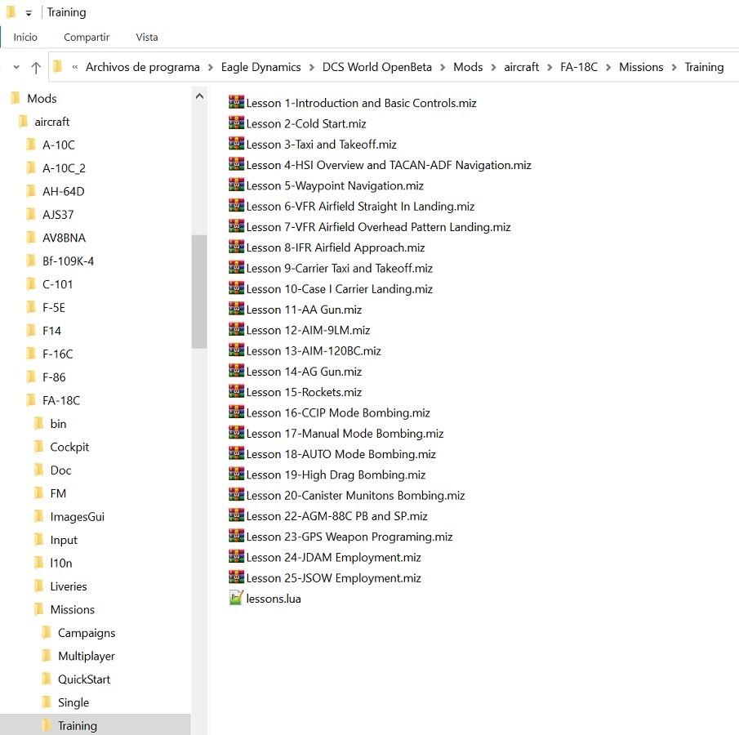Select Lesson 6-VFR Straight In Landing icon
The image size is (739, 735).
point(236,205)
